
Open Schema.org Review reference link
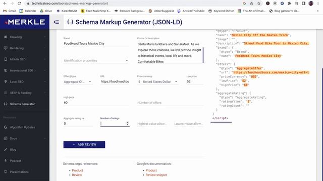coord(77,175)
